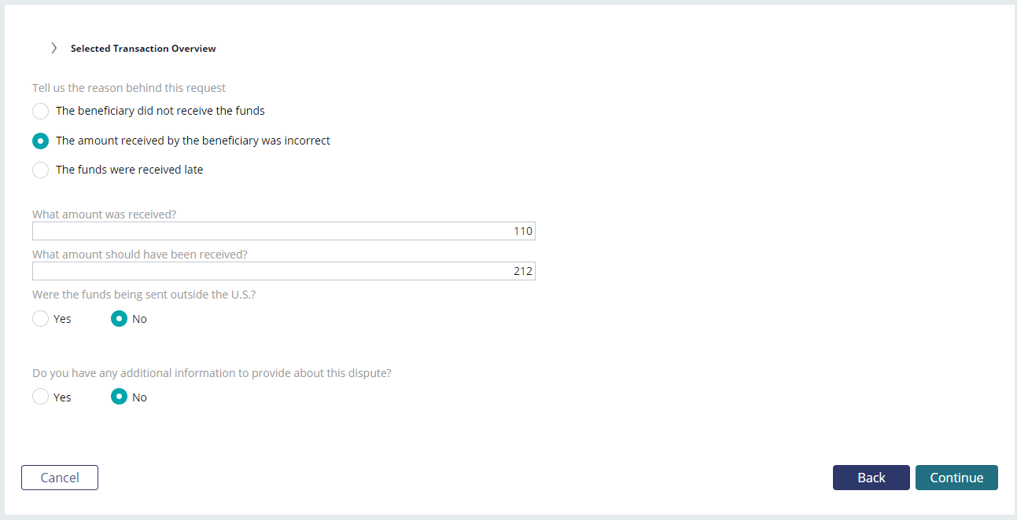Click the Selected Transaction Overview heading text
This screenshot has width=1017, height=520.
coord(143,49)
